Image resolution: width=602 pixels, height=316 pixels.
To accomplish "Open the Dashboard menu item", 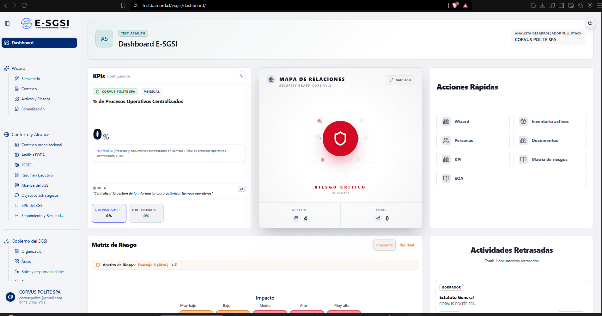I will (x=39, y=43).
